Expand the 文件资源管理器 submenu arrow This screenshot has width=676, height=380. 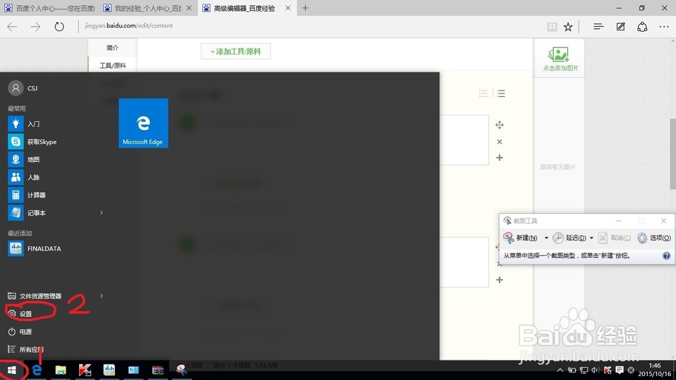click(101, 296)
